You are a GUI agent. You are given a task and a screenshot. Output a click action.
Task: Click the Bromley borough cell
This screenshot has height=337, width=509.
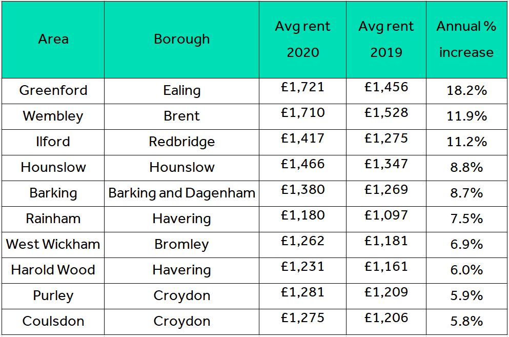181,245
